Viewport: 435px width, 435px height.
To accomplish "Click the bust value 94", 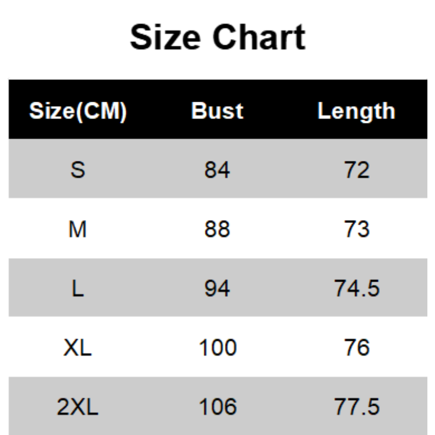I will tap(217, 288).
